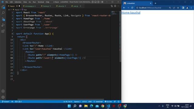The width and height of the screenshot is (194, 109).
Task: Open the File menu
Action: (7, 2)
